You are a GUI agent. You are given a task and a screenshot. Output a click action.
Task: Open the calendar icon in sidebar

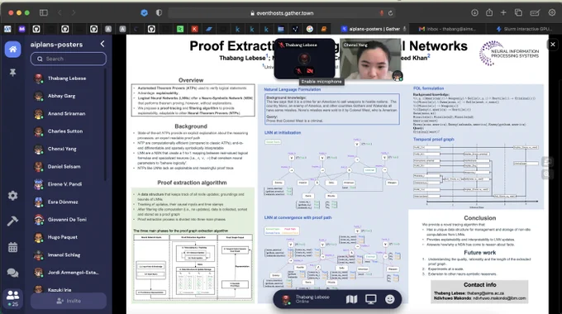(x=13, y=247)
